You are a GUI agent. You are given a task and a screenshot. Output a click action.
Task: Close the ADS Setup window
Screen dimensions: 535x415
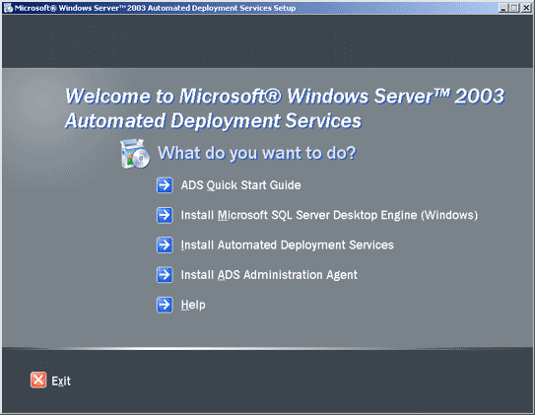(x=526, y=8)
